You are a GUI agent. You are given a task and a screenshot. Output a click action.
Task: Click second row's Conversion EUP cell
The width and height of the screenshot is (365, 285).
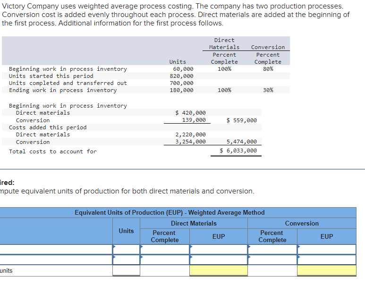(327, 260)
